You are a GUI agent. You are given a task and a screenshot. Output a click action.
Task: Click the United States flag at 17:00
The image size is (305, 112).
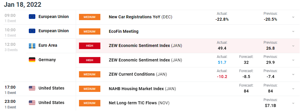click(x=32, y=88)
